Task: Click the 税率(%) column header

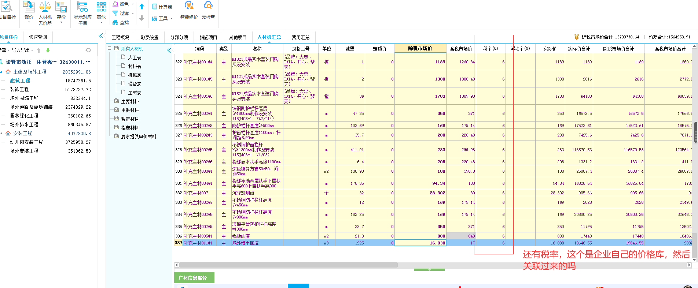Action: point(491,48)
